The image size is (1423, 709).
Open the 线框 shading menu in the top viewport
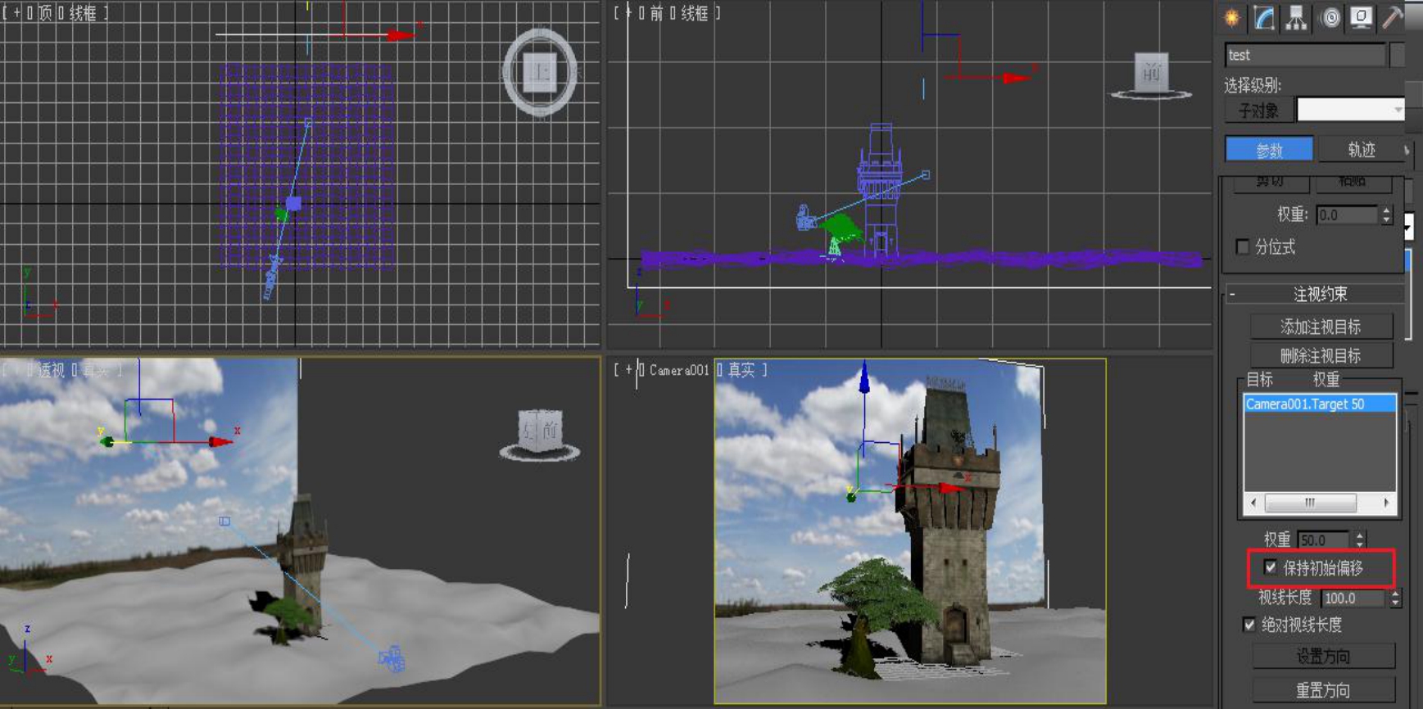(x=82, y=13)
